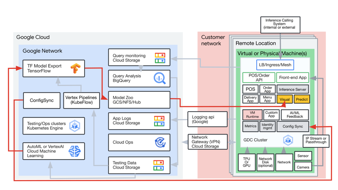
Task: Select the yellow Predict box
Action: coord(301,99)
